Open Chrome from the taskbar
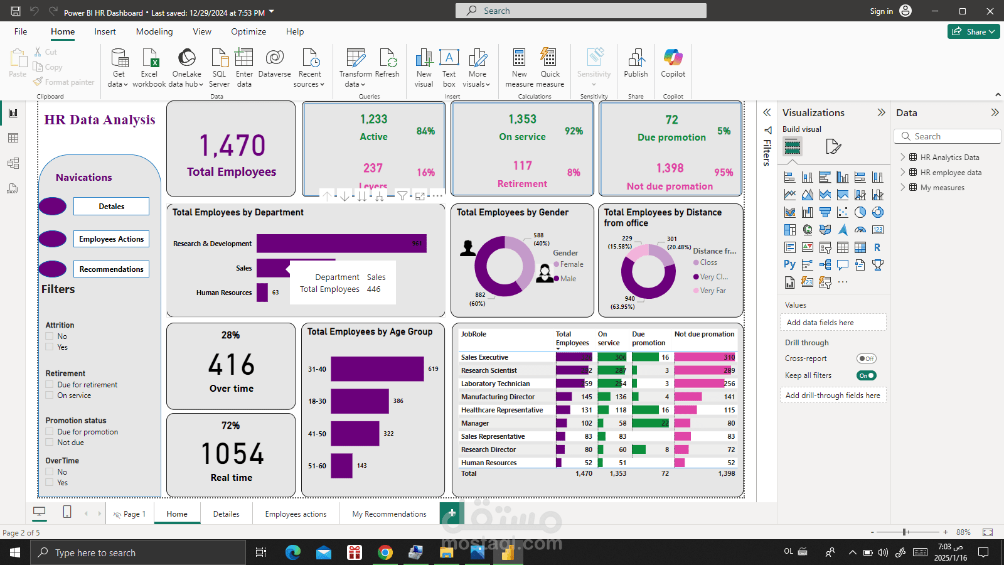The image size is (1004, 565). [385, 552]
